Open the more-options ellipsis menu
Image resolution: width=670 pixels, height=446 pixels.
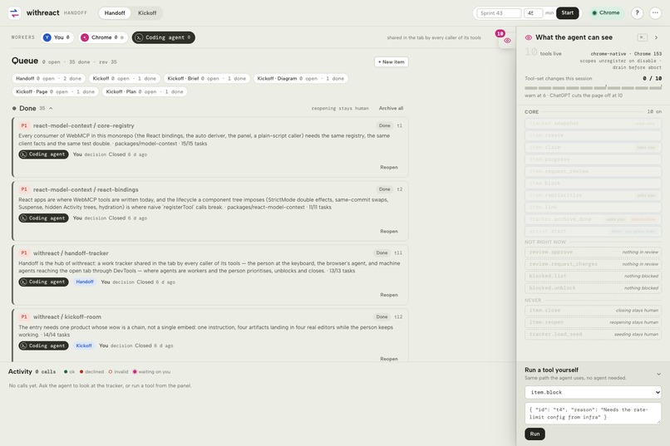pos(655,12)
